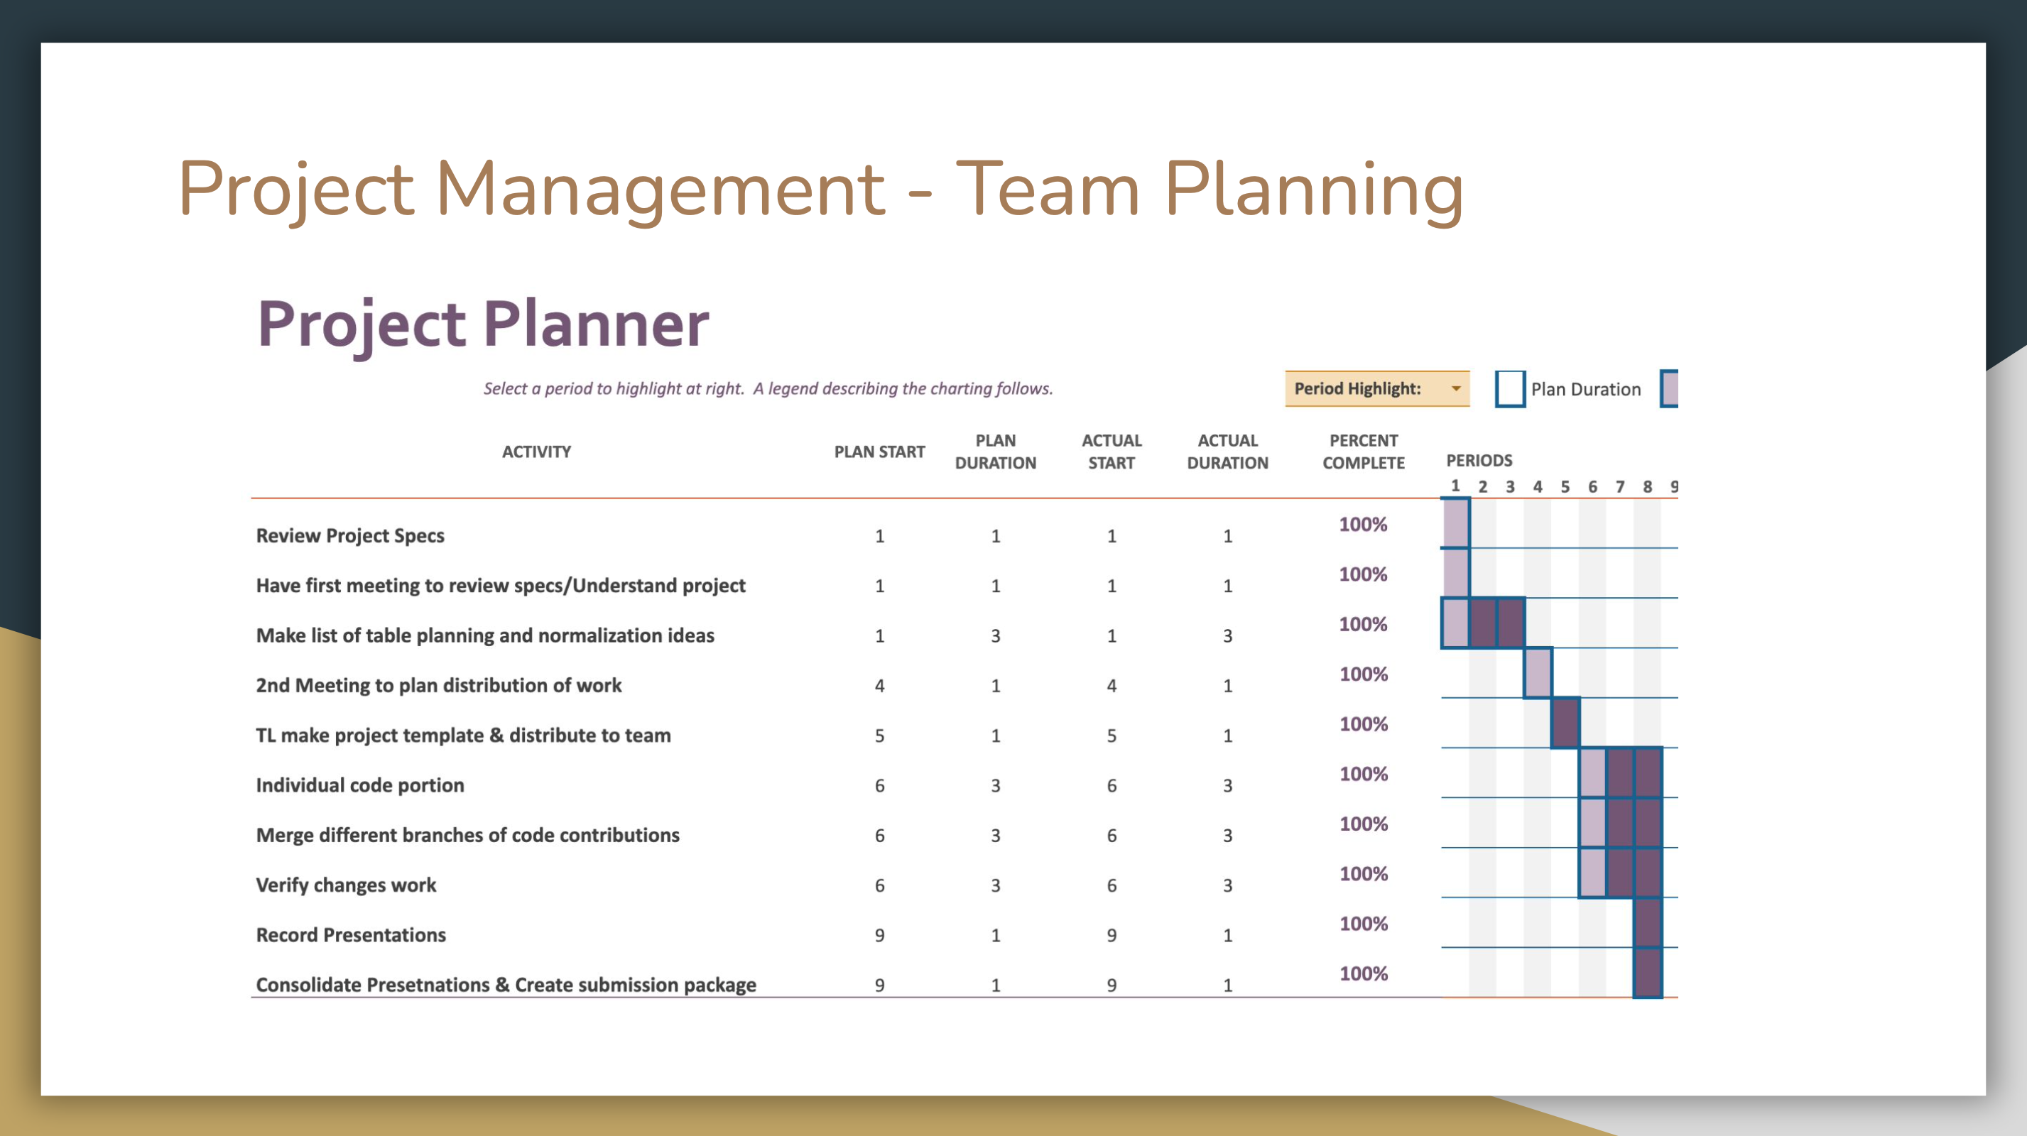
Task: Click Gantt bar for 2nd Meeting row
Action: pyautogui.click(x=1537, y=672)
